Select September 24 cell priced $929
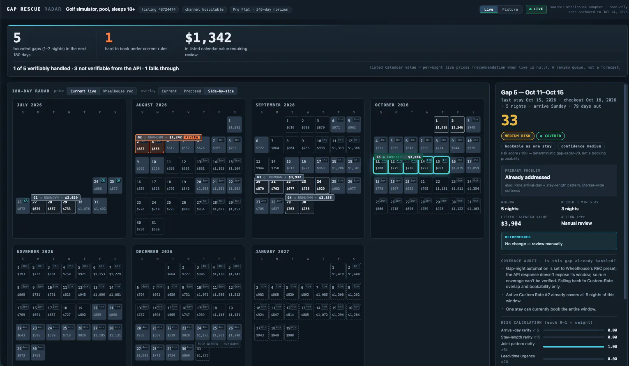 point(322,186)
